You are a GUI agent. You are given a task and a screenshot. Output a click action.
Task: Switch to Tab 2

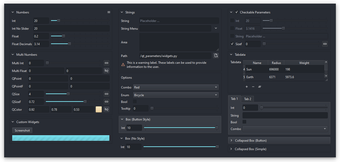pos(247,99)
